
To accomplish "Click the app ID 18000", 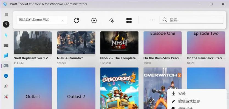I will point(147,63).
